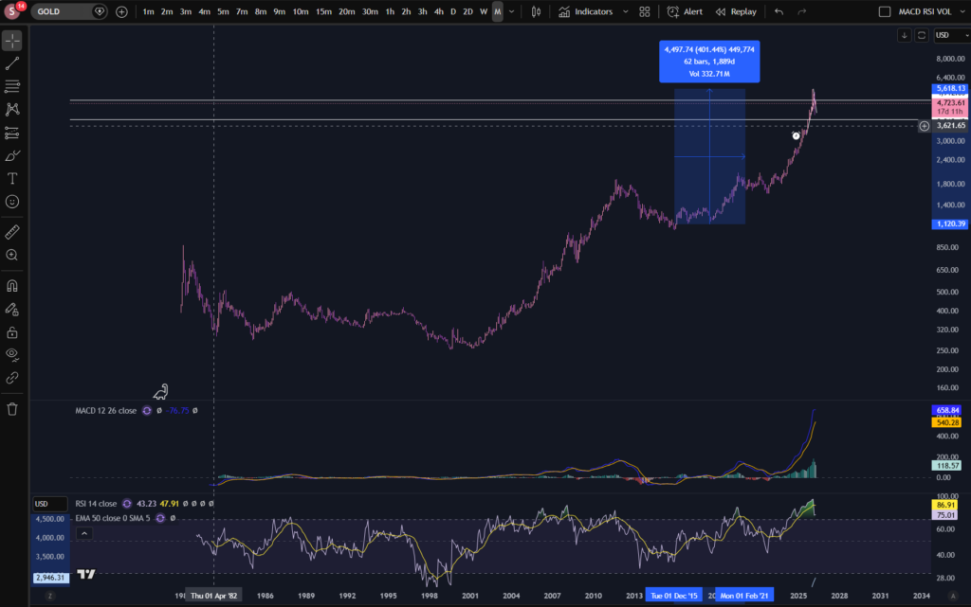Select the brush drawing tool
The image size is (971, 607).
(x=12, y=155)
